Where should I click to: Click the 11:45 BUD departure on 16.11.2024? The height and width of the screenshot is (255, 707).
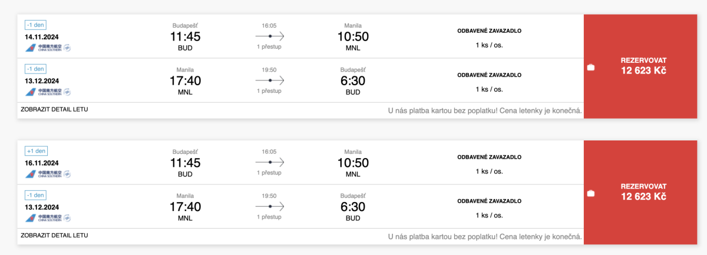(x=185, y=163)
